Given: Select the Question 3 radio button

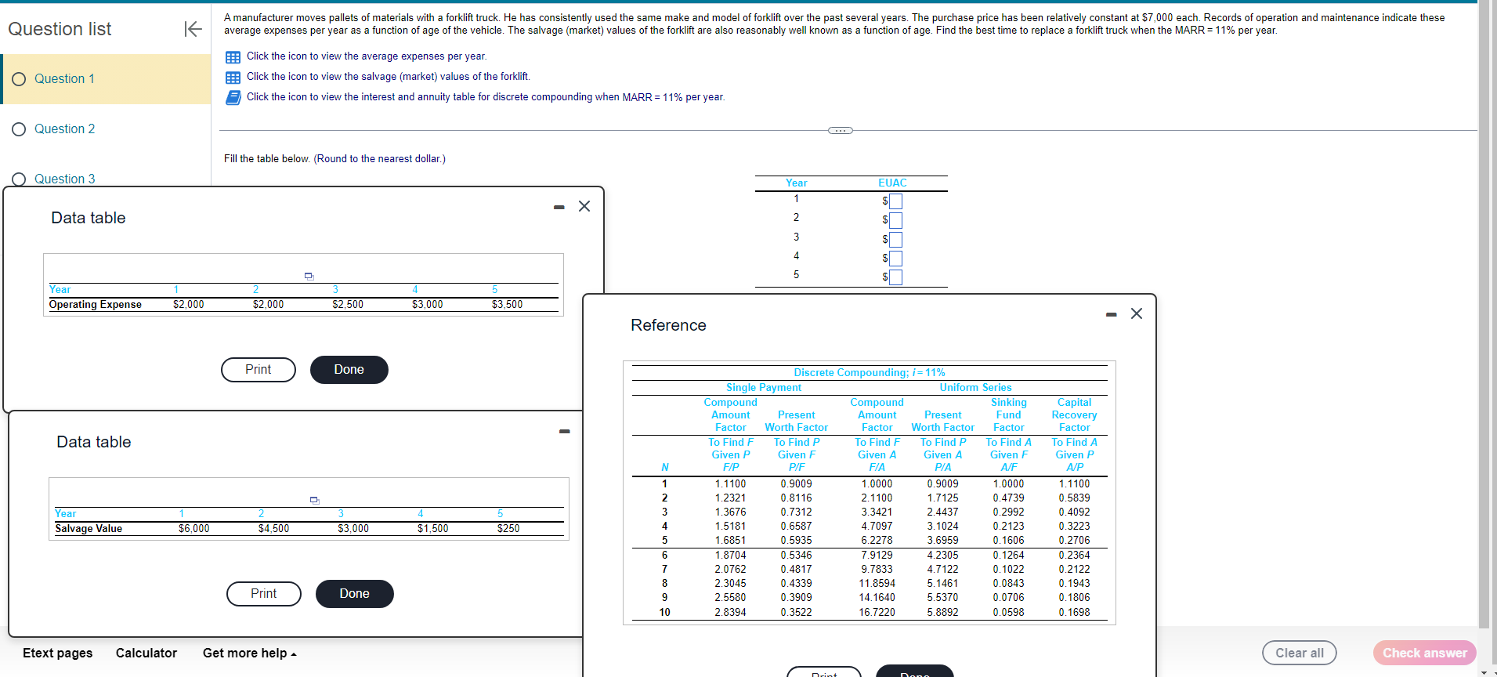Looking at the screenshot, I should (20, 179).
